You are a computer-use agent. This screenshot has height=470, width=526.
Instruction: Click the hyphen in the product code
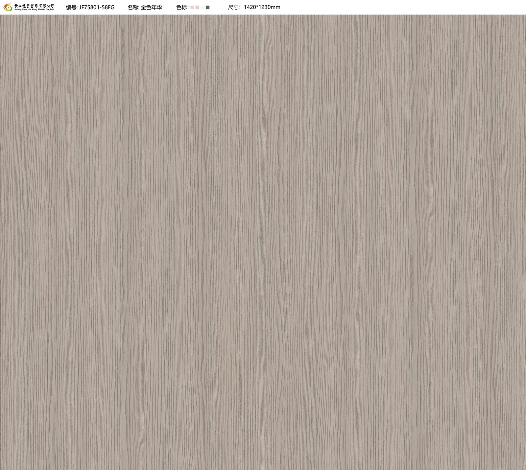coord(101,7)
